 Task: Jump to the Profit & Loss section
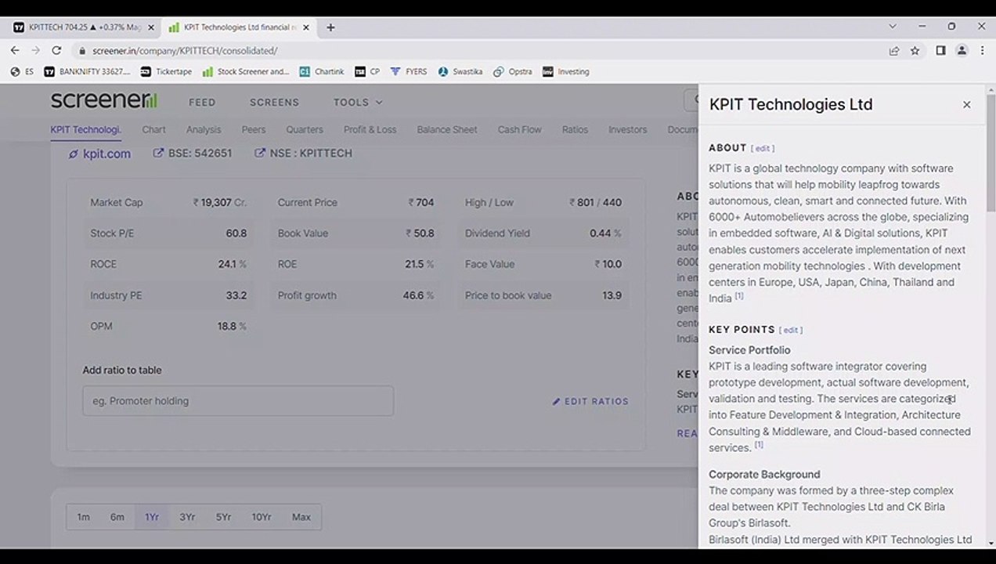tap(370, 130)
